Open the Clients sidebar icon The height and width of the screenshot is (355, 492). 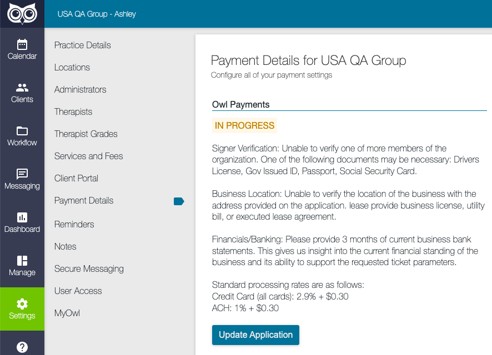[x=22, y=88]
